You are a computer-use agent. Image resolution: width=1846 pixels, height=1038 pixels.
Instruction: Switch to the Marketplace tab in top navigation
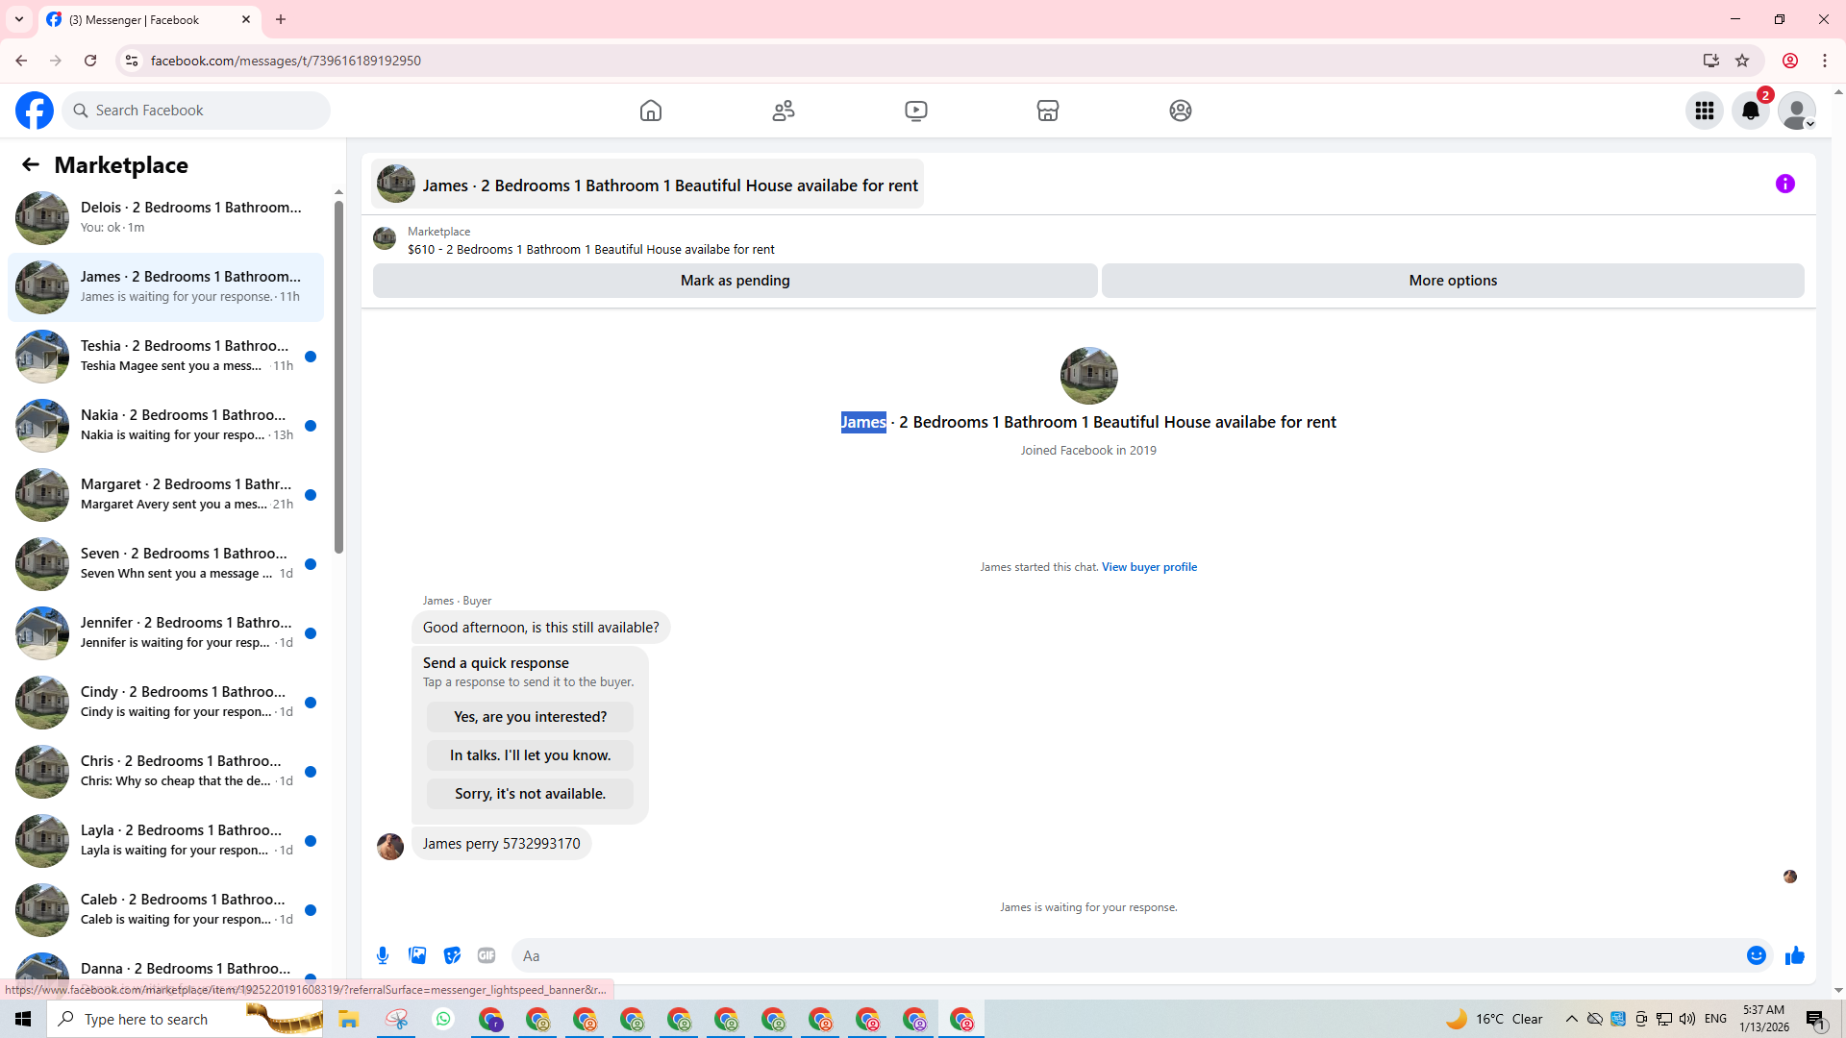(1048, 111)
